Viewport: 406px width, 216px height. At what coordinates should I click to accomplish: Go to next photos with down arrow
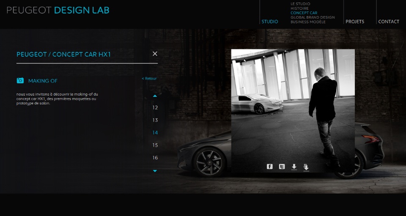tap(155, 171)
